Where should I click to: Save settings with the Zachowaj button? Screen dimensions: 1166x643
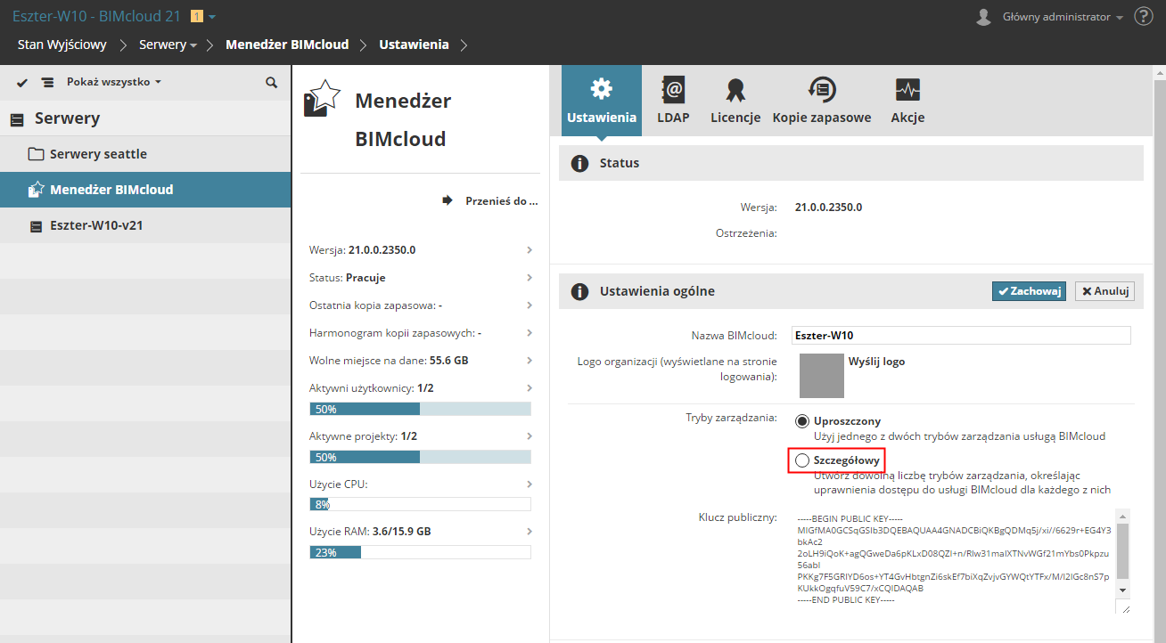click(x=1029, y=291)
